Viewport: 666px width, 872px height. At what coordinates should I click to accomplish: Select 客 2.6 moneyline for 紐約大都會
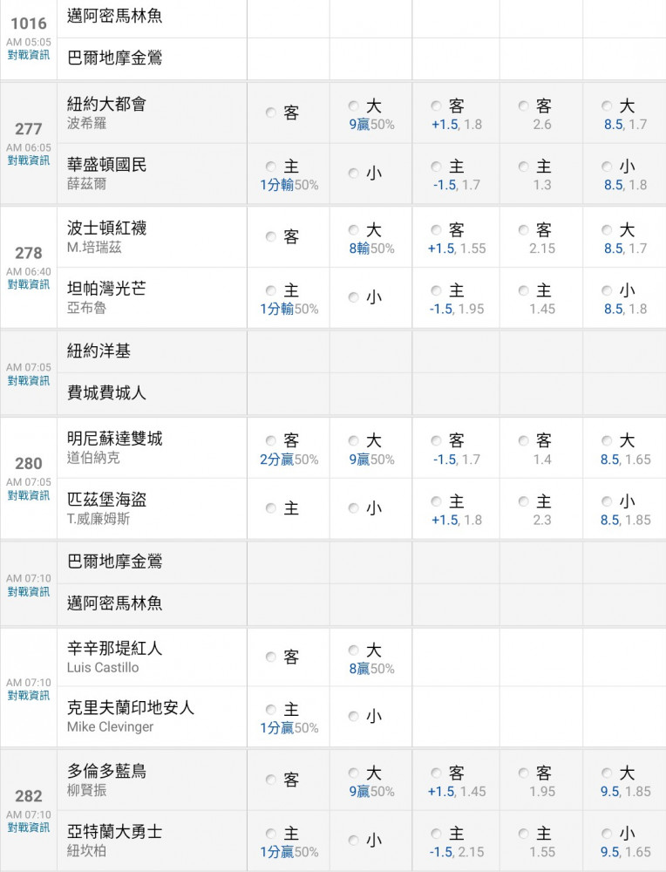point(523,106)
